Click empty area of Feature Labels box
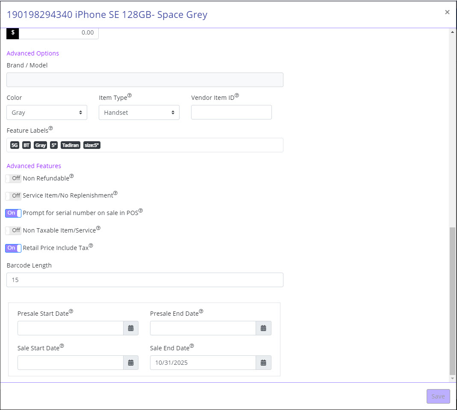The image size is (457, 410). coord(192,145)
